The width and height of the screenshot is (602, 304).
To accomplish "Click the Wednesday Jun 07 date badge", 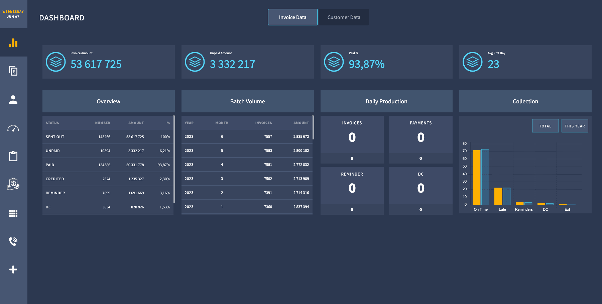I will (13, 14).
